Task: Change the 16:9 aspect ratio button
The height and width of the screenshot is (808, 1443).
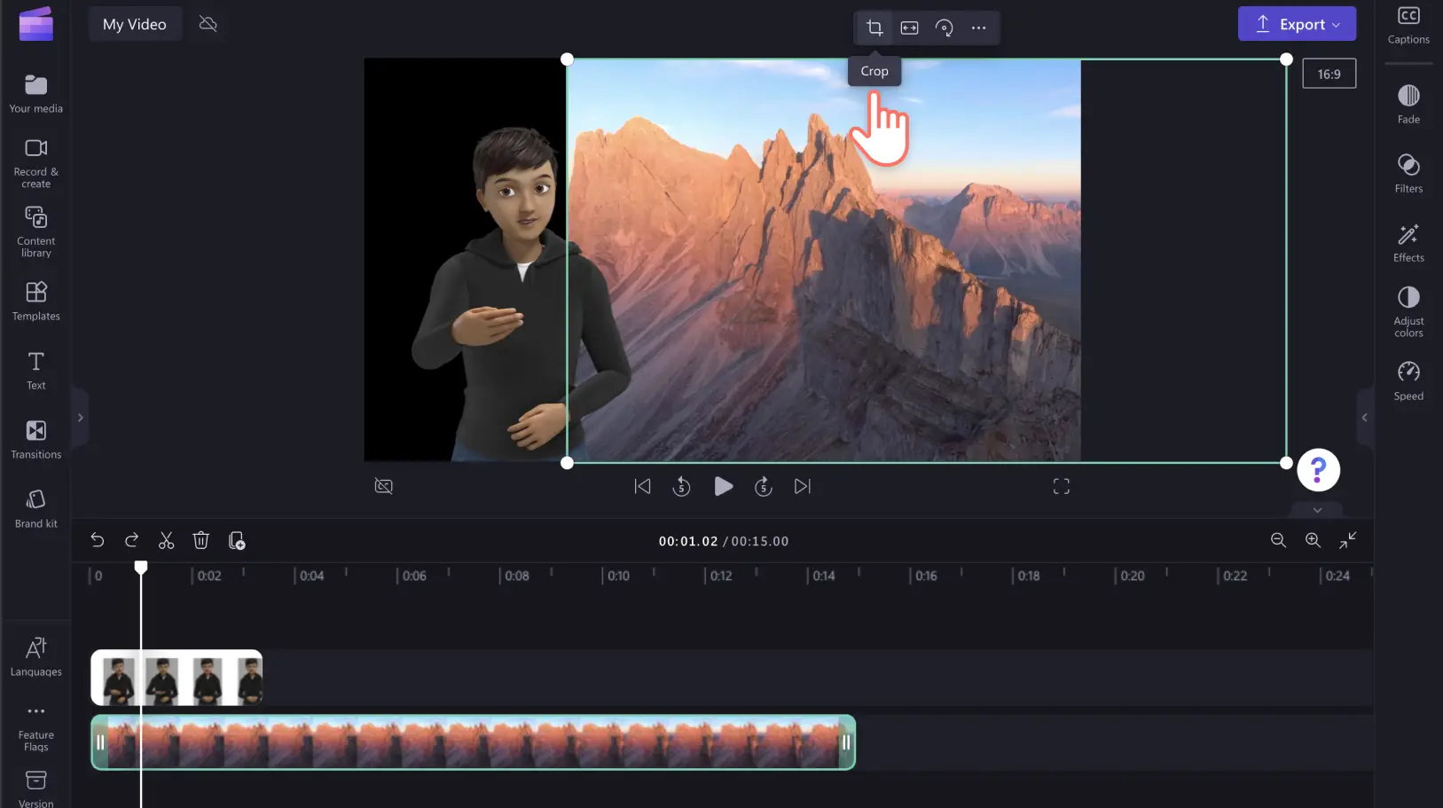Action: (1329, 74)
